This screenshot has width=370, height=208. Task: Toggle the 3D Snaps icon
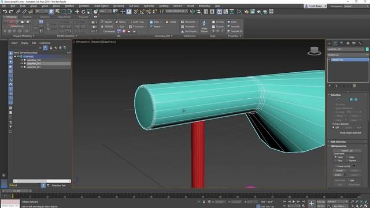[x=136, y=12]
